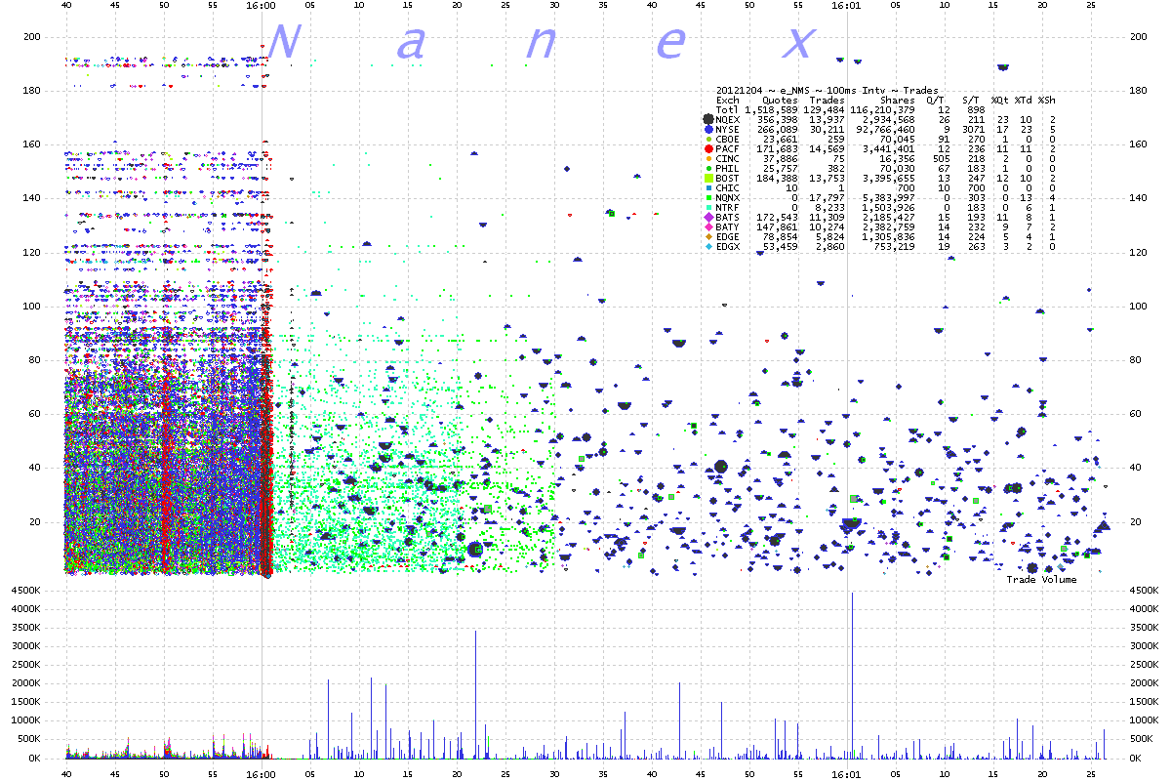Click the lime BOST legend square
The height and width of the screenshot is (781, 1171).
click(x=707, y=178)
